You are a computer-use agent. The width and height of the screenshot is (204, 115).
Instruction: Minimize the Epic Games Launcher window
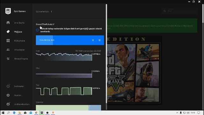click(x=189, y=2)
